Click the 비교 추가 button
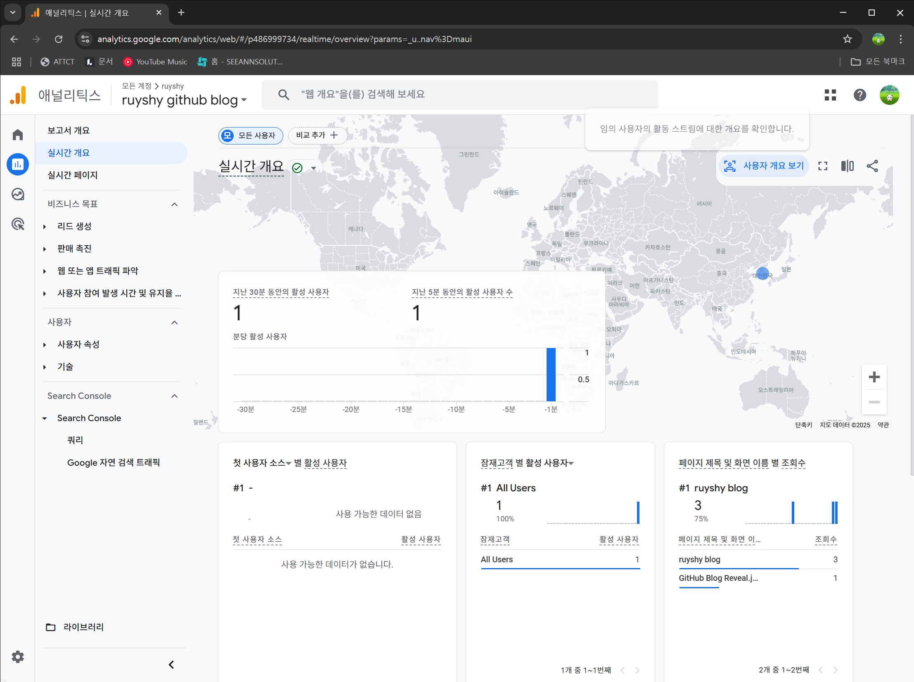The width and height of the screenshot is (914, 682). pos(317,135)
